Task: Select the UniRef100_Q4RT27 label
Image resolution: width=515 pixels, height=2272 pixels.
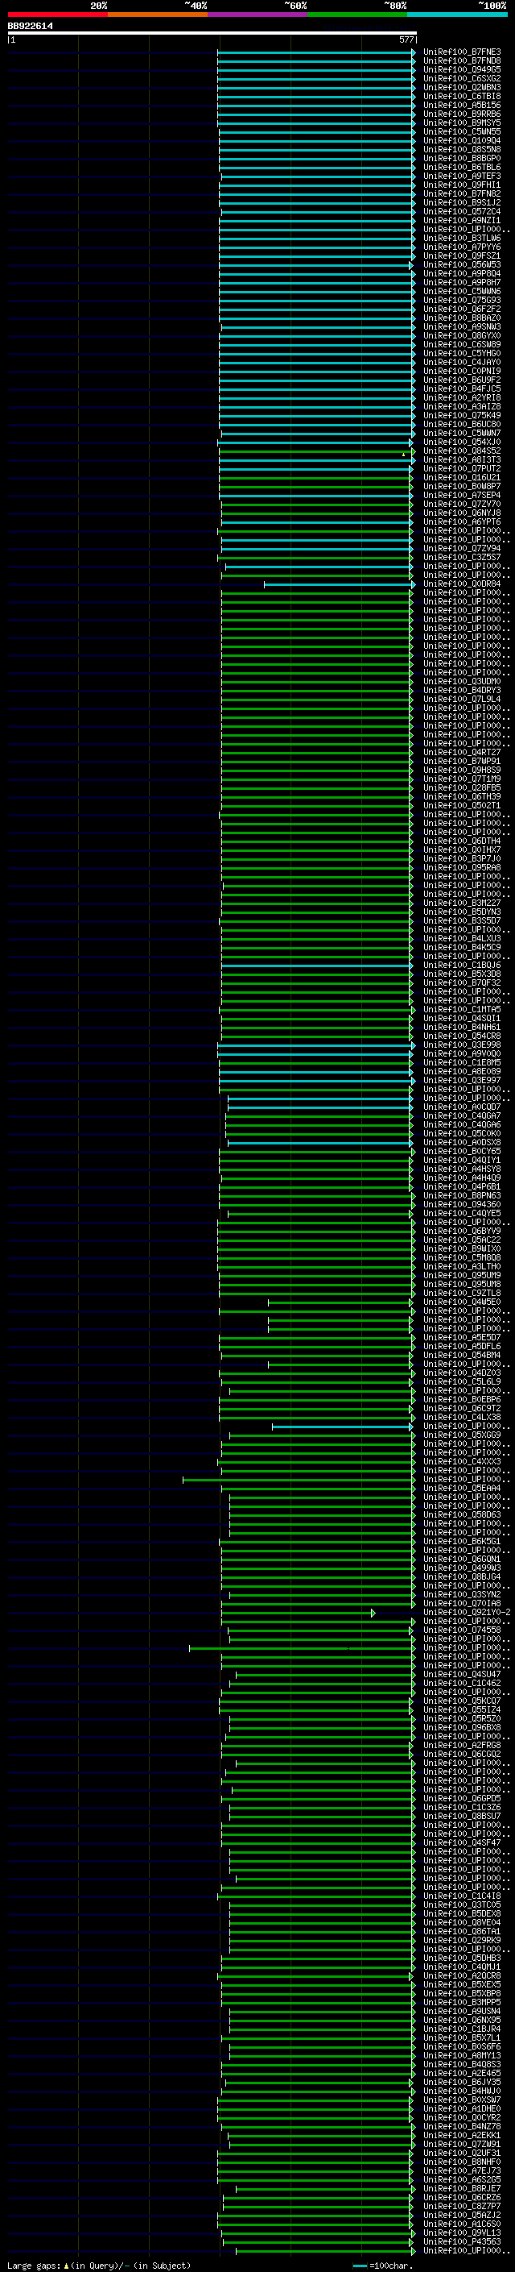Action: 462,752
